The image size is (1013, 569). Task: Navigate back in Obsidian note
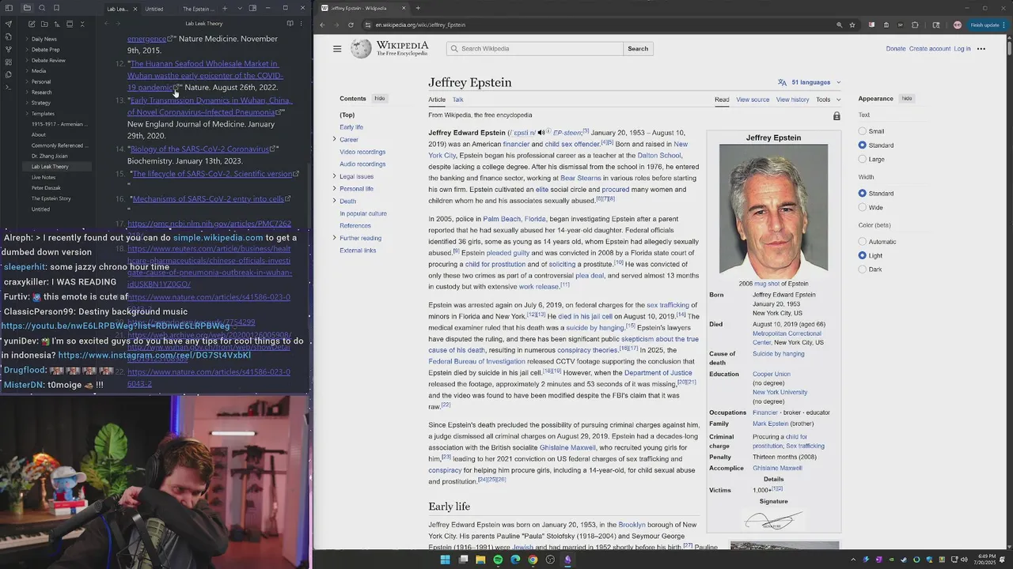coord(106,24)
